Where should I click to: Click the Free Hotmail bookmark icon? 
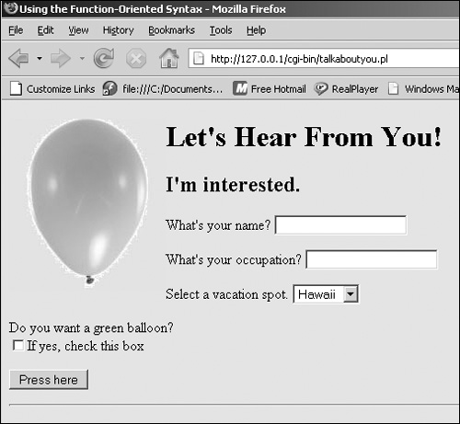coord(240,89)
